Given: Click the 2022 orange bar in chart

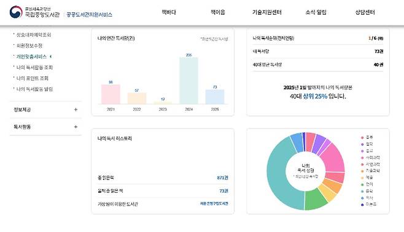Looking at the screenshot, I should pos(137,99).
